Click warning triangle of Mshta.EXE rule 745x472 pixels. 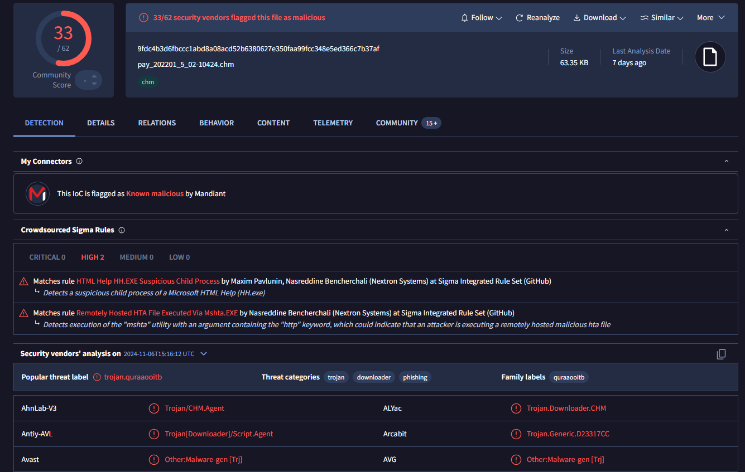(x=24, y=313)
